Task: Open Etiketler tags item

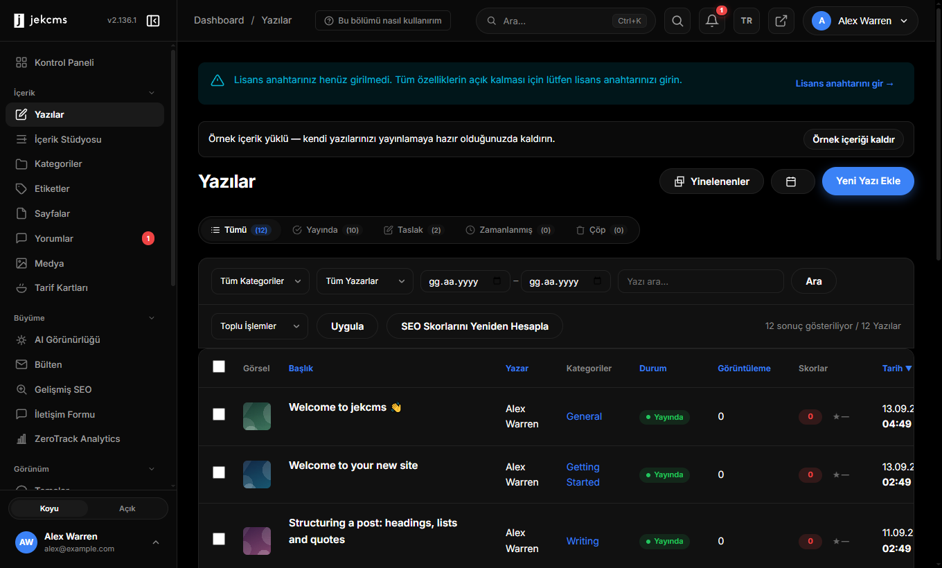Action: click(85, 188)
